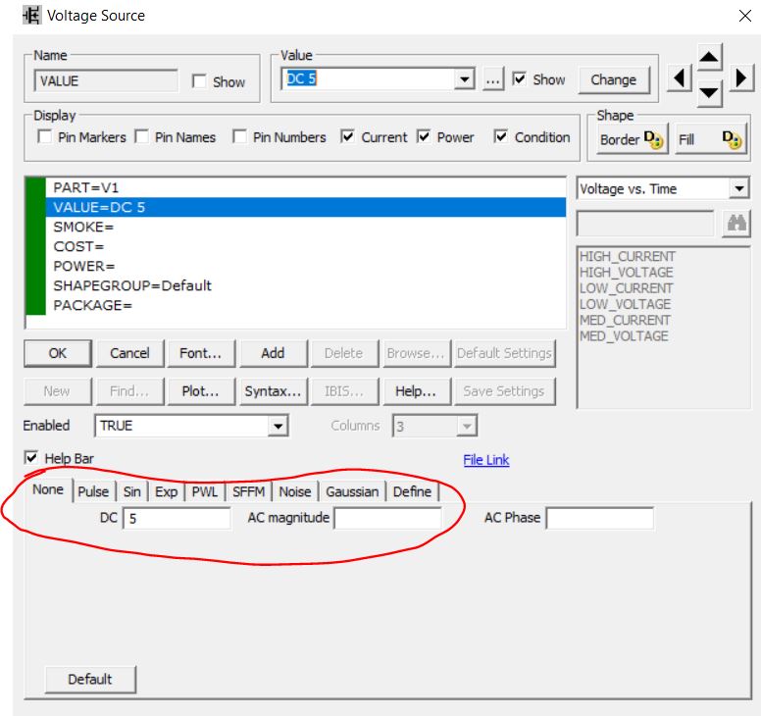Open the Enabled TRUE dropdown
This screenshot has height=716, width=761.
pos(278,426)
